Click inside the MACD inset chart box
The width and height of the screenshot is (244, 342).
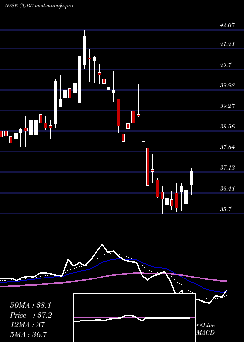coord(134,318)
